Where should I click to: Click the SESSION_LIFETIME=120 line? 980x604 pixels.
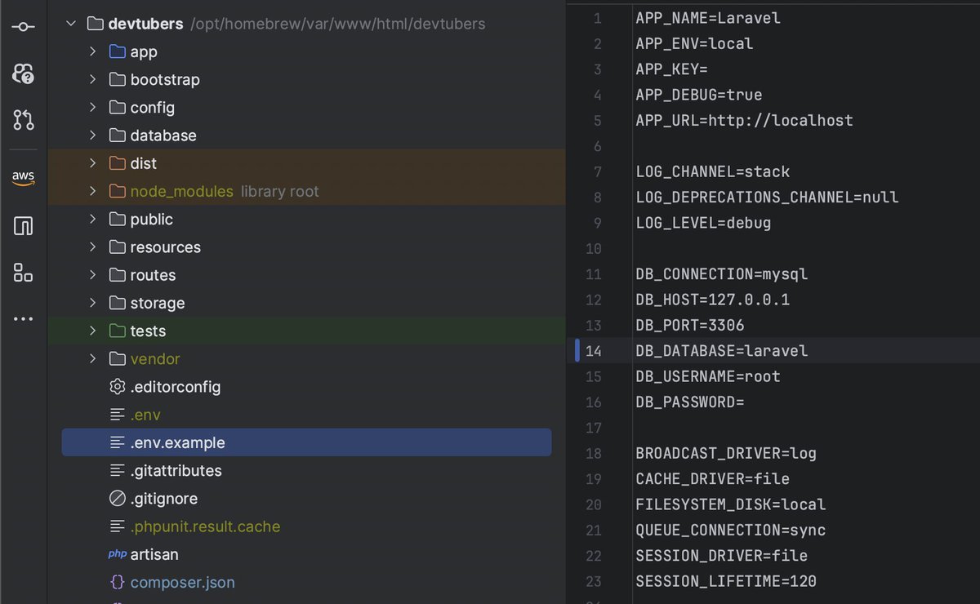point(726,581)
